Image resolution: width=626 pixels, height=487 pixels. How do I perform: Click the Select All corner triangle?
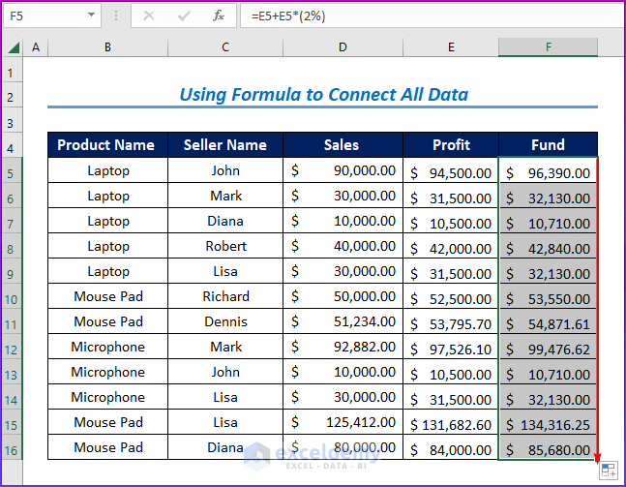(x=14, y=48)
